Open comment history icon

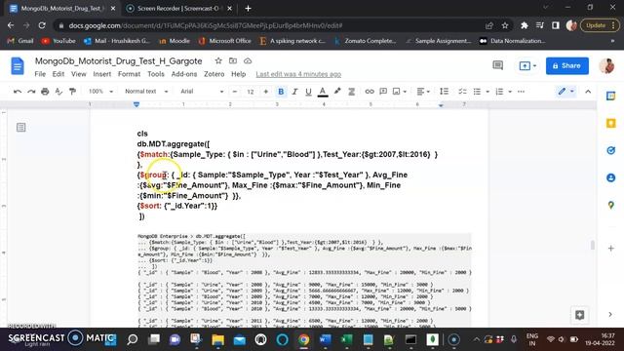click(498, 65)
